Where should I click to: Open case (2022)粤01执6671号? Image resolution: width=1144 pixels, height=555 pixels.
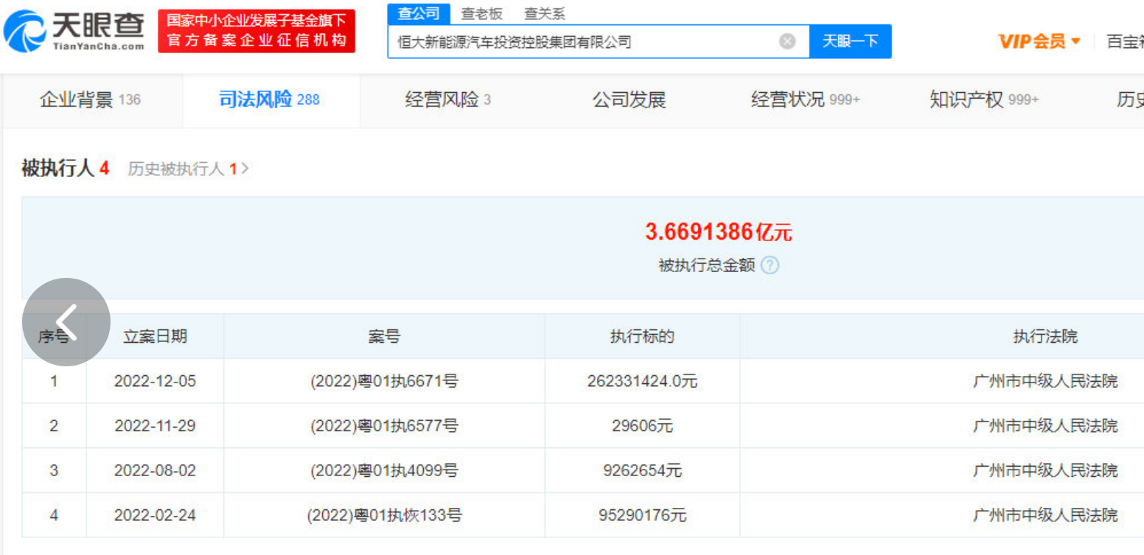(384, 382)
